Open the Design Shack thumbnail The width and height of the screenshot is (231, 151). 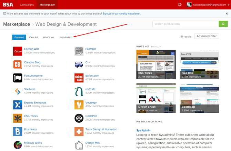click(156, 98)
